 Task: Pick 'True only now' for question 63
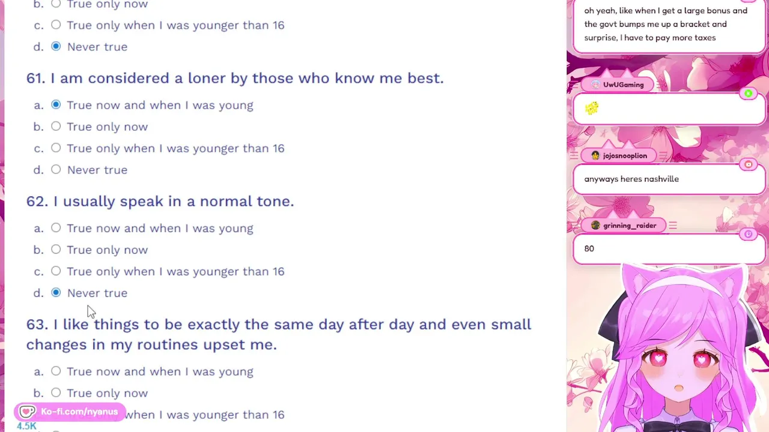[56, 393]
